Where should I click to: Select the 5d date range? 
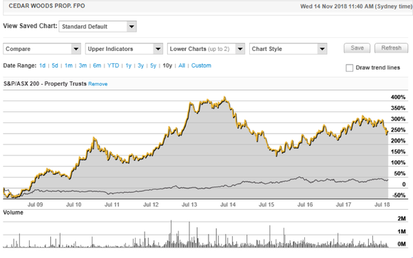[55, 65]
